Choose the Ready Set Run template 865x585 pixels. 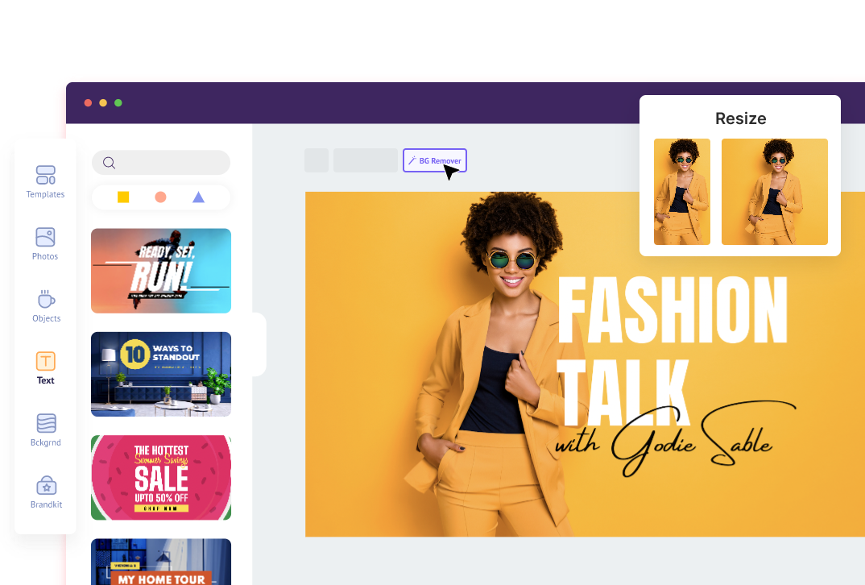[x=161, y=271]
